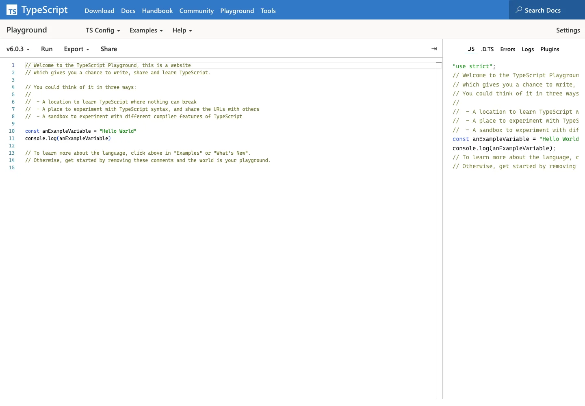Click "Hello World" string in editor
Image resolution: width=585 pixels, height=406 pixels.
coord(118,131)
